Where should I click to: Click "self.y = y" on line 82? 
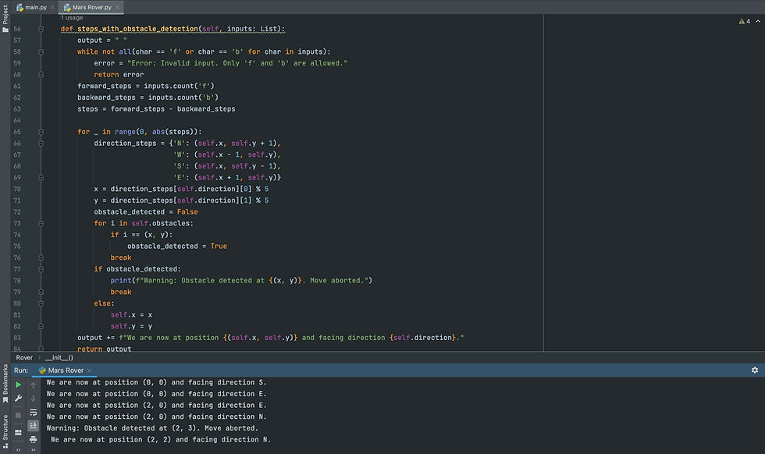[131, 326]
